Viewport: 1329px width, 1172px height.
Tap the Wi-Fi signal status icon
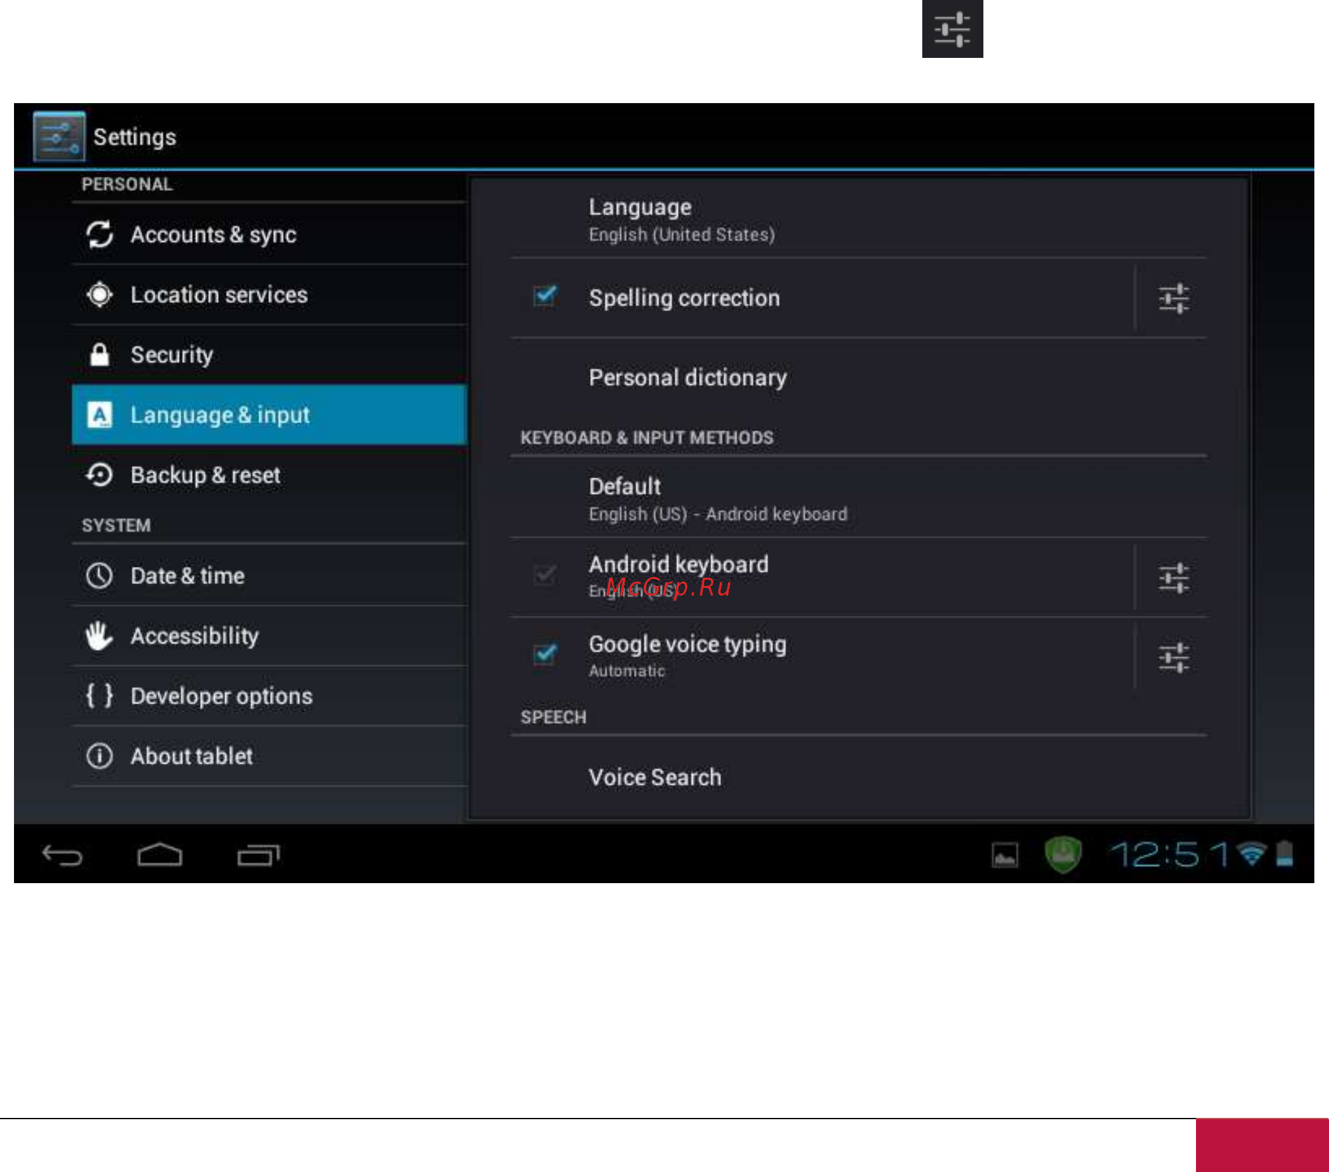coord(1251,854)
